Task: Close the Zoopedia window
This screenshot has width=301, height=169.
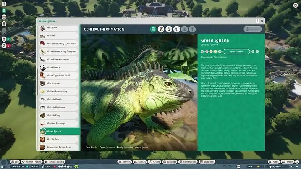Action: point(262,21)
